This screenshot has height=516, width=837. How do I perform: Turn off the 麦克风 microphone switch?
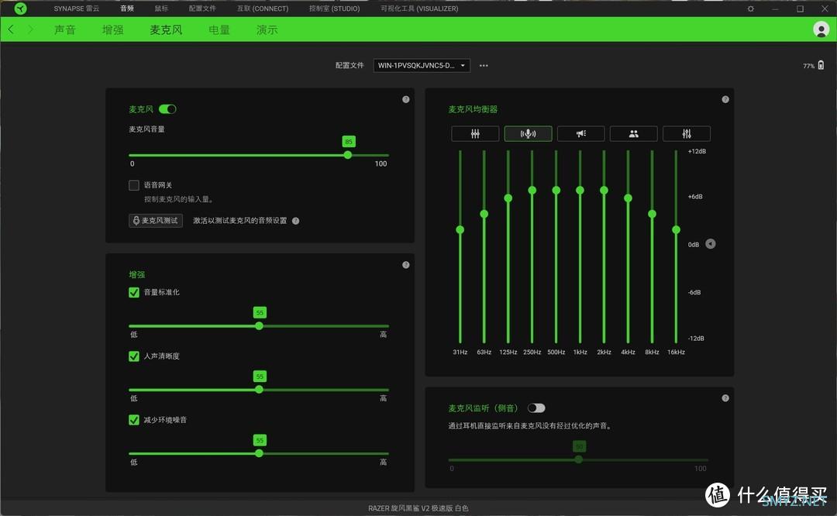coord(167,109)
